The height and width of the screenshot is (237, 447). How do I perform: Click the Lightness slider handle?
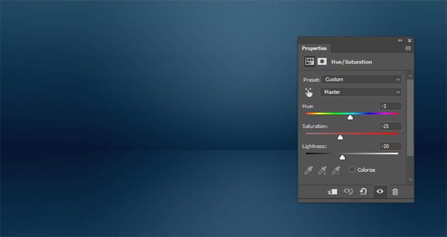coord(342,157)
